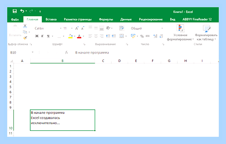
Task: Apply yellow fill color to cell
Action: tap(70, 36)
